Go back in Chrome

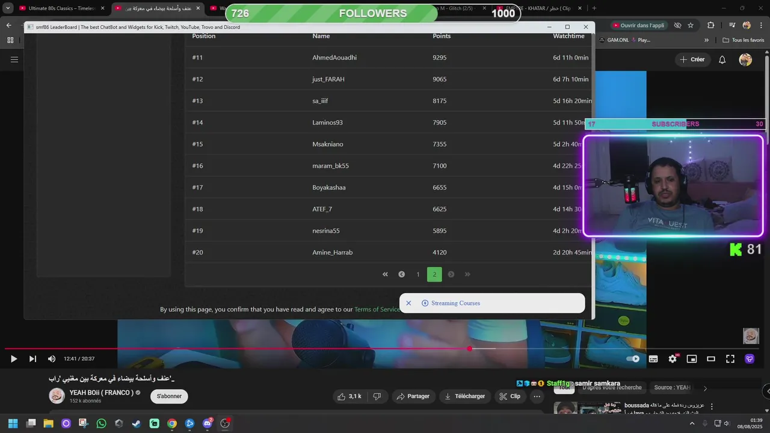[x=8, y=25]
